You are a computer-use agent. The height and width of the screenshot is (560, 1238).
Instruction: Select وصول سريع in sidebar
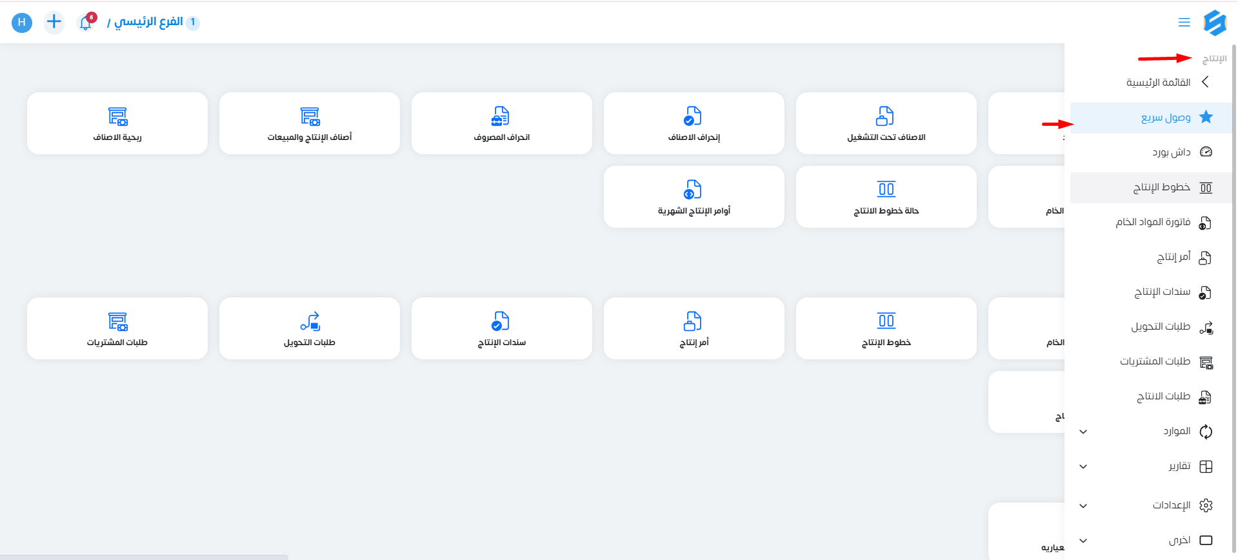coord(1165,117)
